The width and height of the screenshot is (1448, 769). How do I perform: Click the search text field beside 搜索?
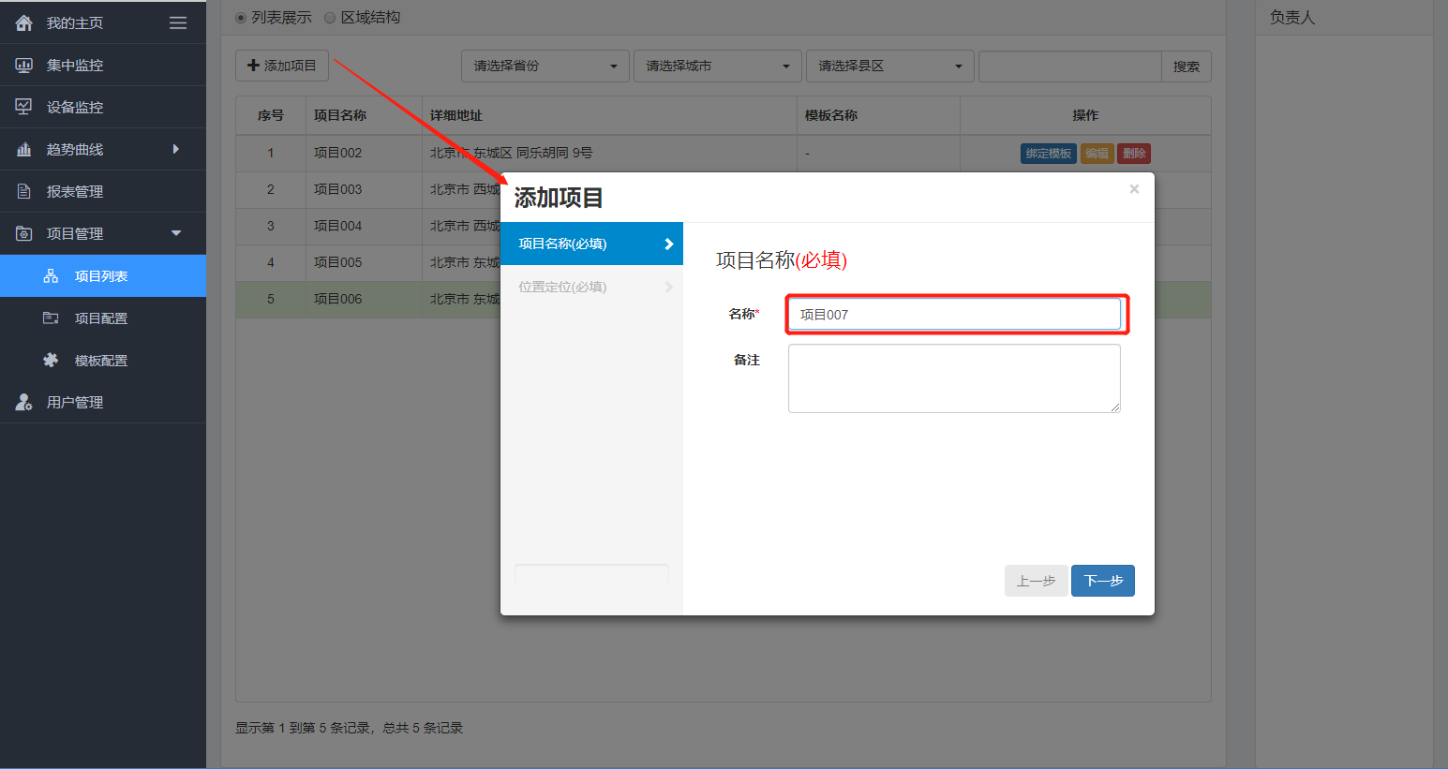click(x=1070, y=67)
